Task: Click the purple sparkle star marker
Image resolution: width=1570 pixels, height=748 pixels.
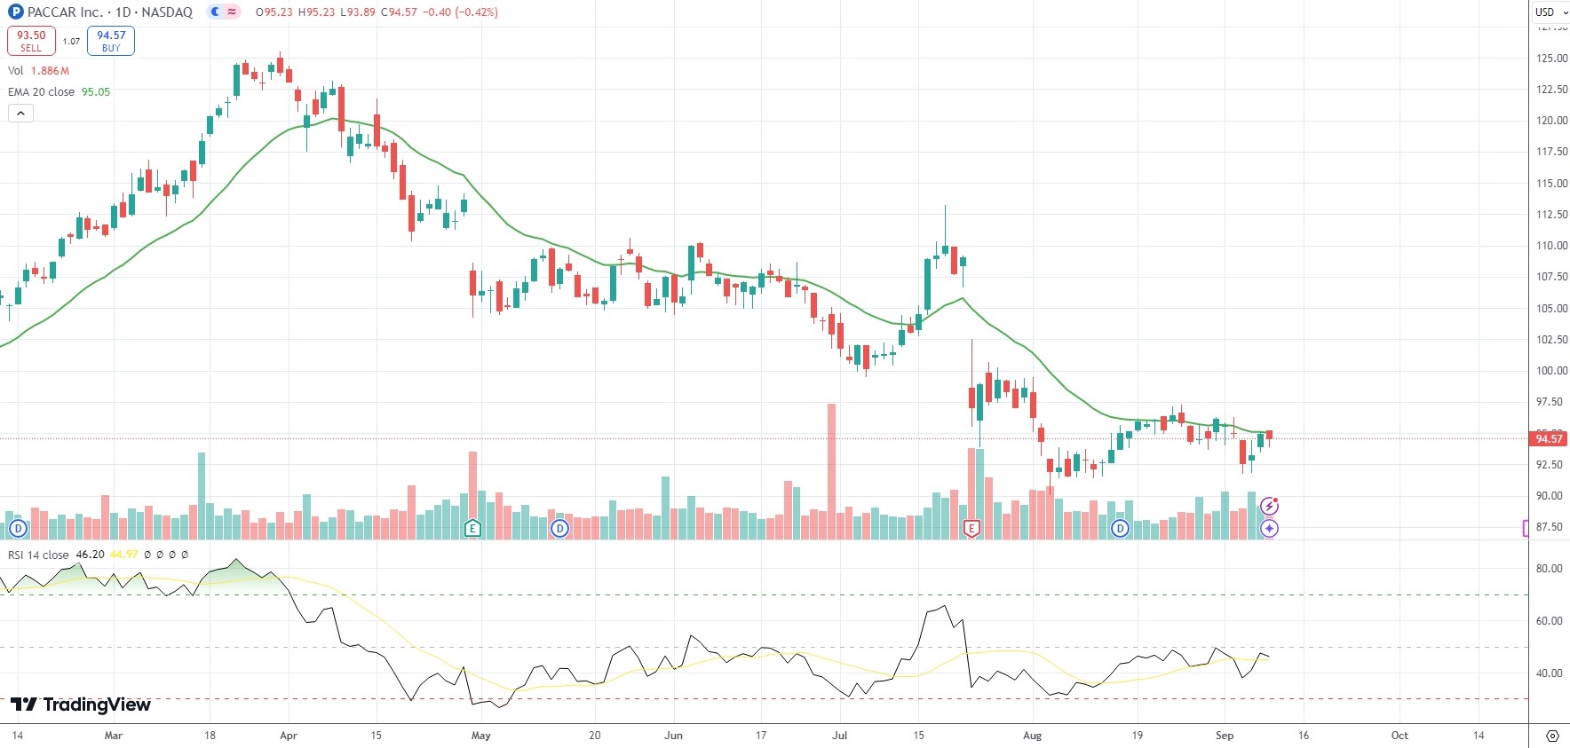Action: pyautogui.click(x=1270, y=529)
